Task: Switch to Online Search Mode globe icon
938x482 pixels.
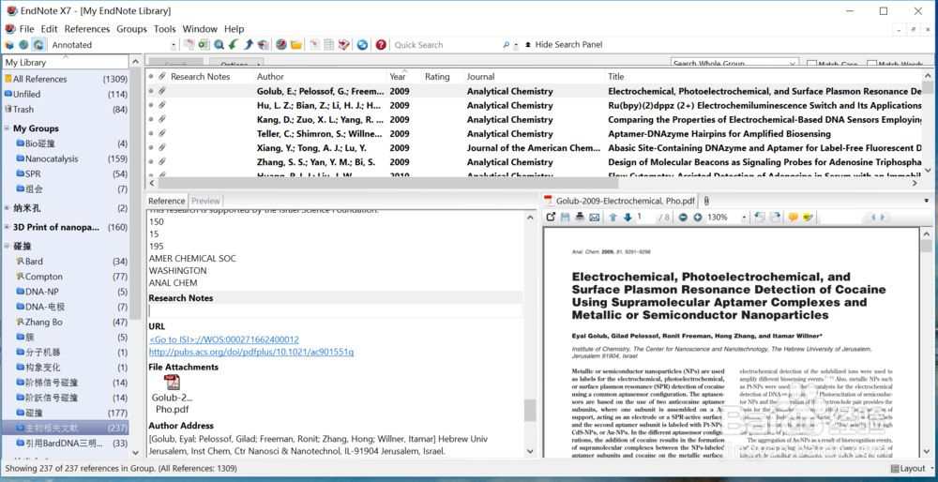Action: pos(23,45)
